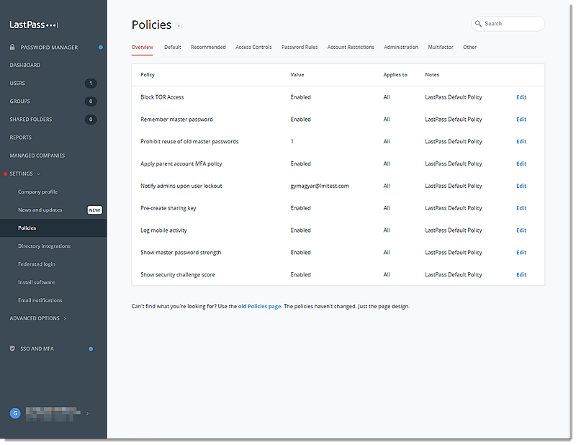
Task: Open Reports
Action: pos(21,138)
